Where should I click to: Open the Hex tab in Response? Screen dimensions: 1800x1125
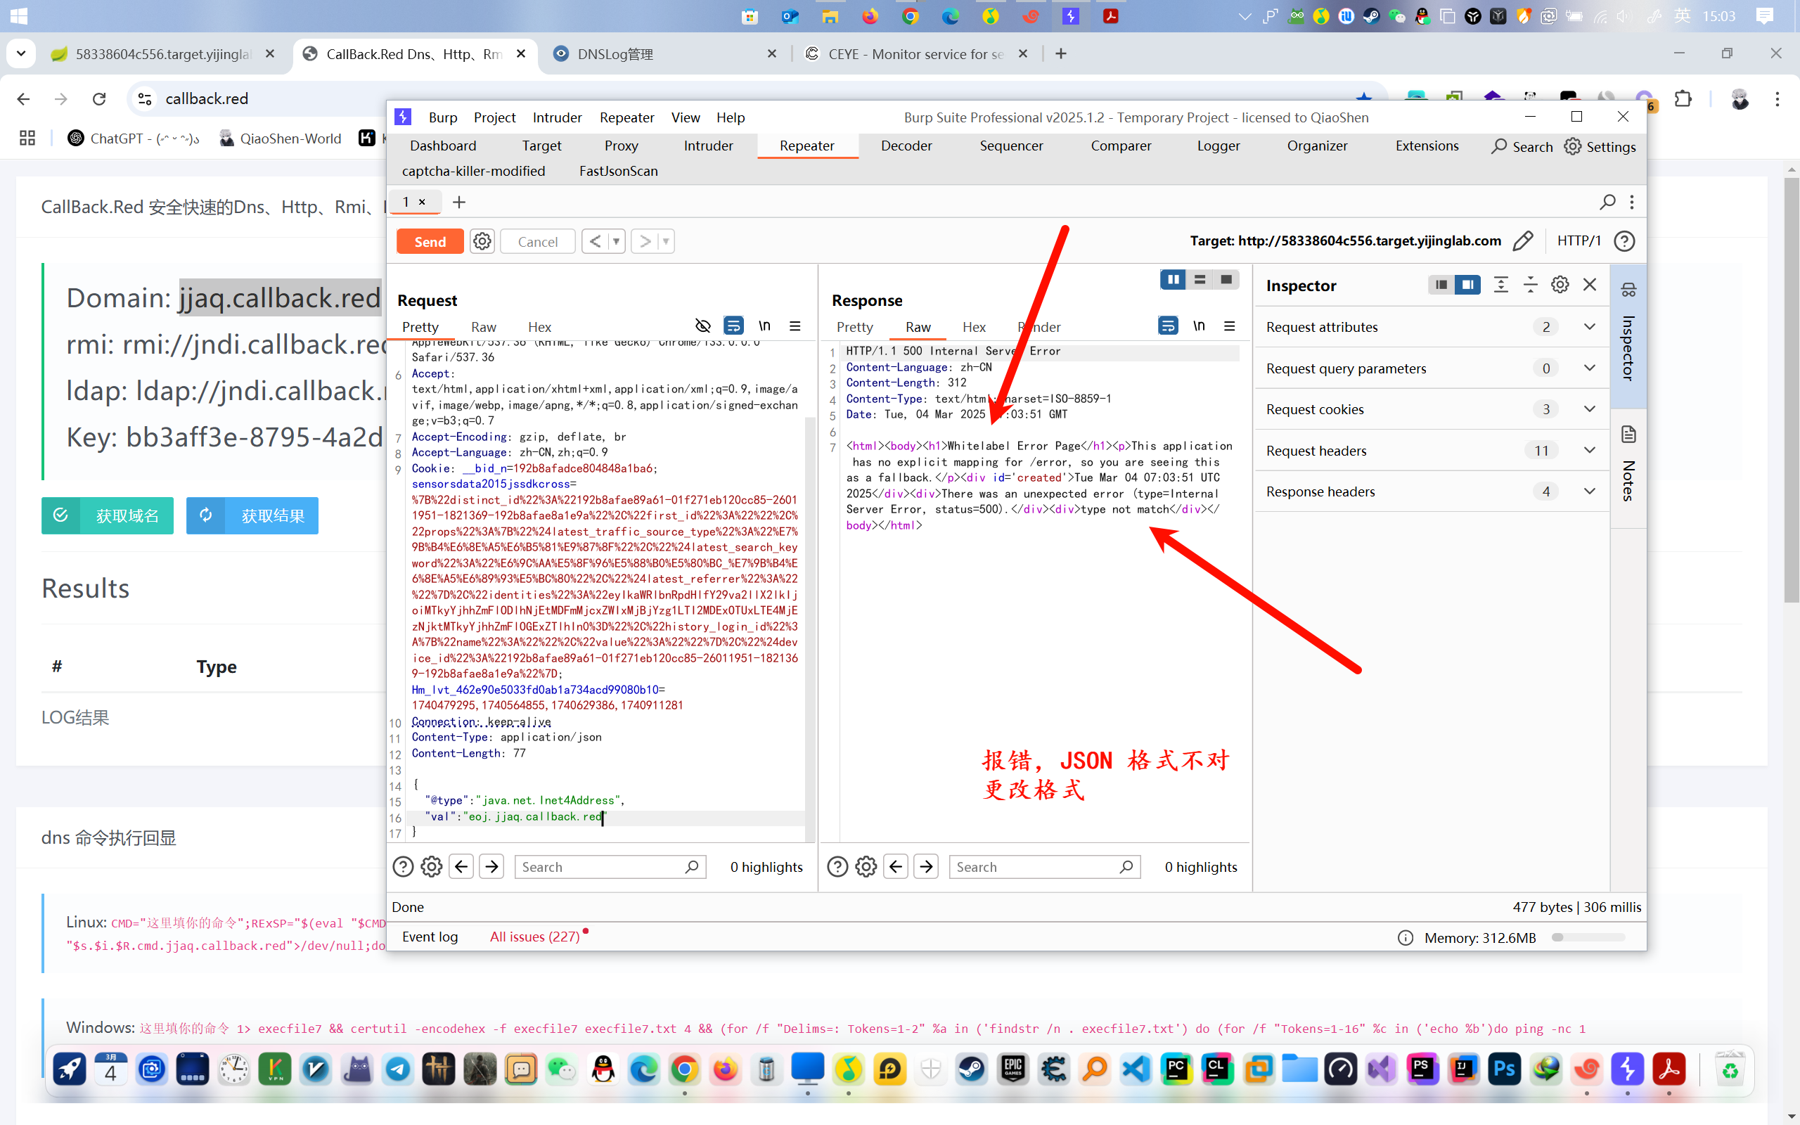tap(973, 328)
